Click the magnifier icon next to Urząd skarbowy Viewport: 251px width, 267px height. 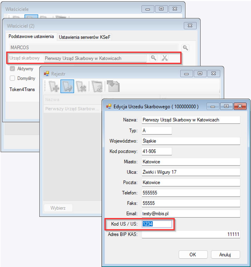[x=154, y=58]
